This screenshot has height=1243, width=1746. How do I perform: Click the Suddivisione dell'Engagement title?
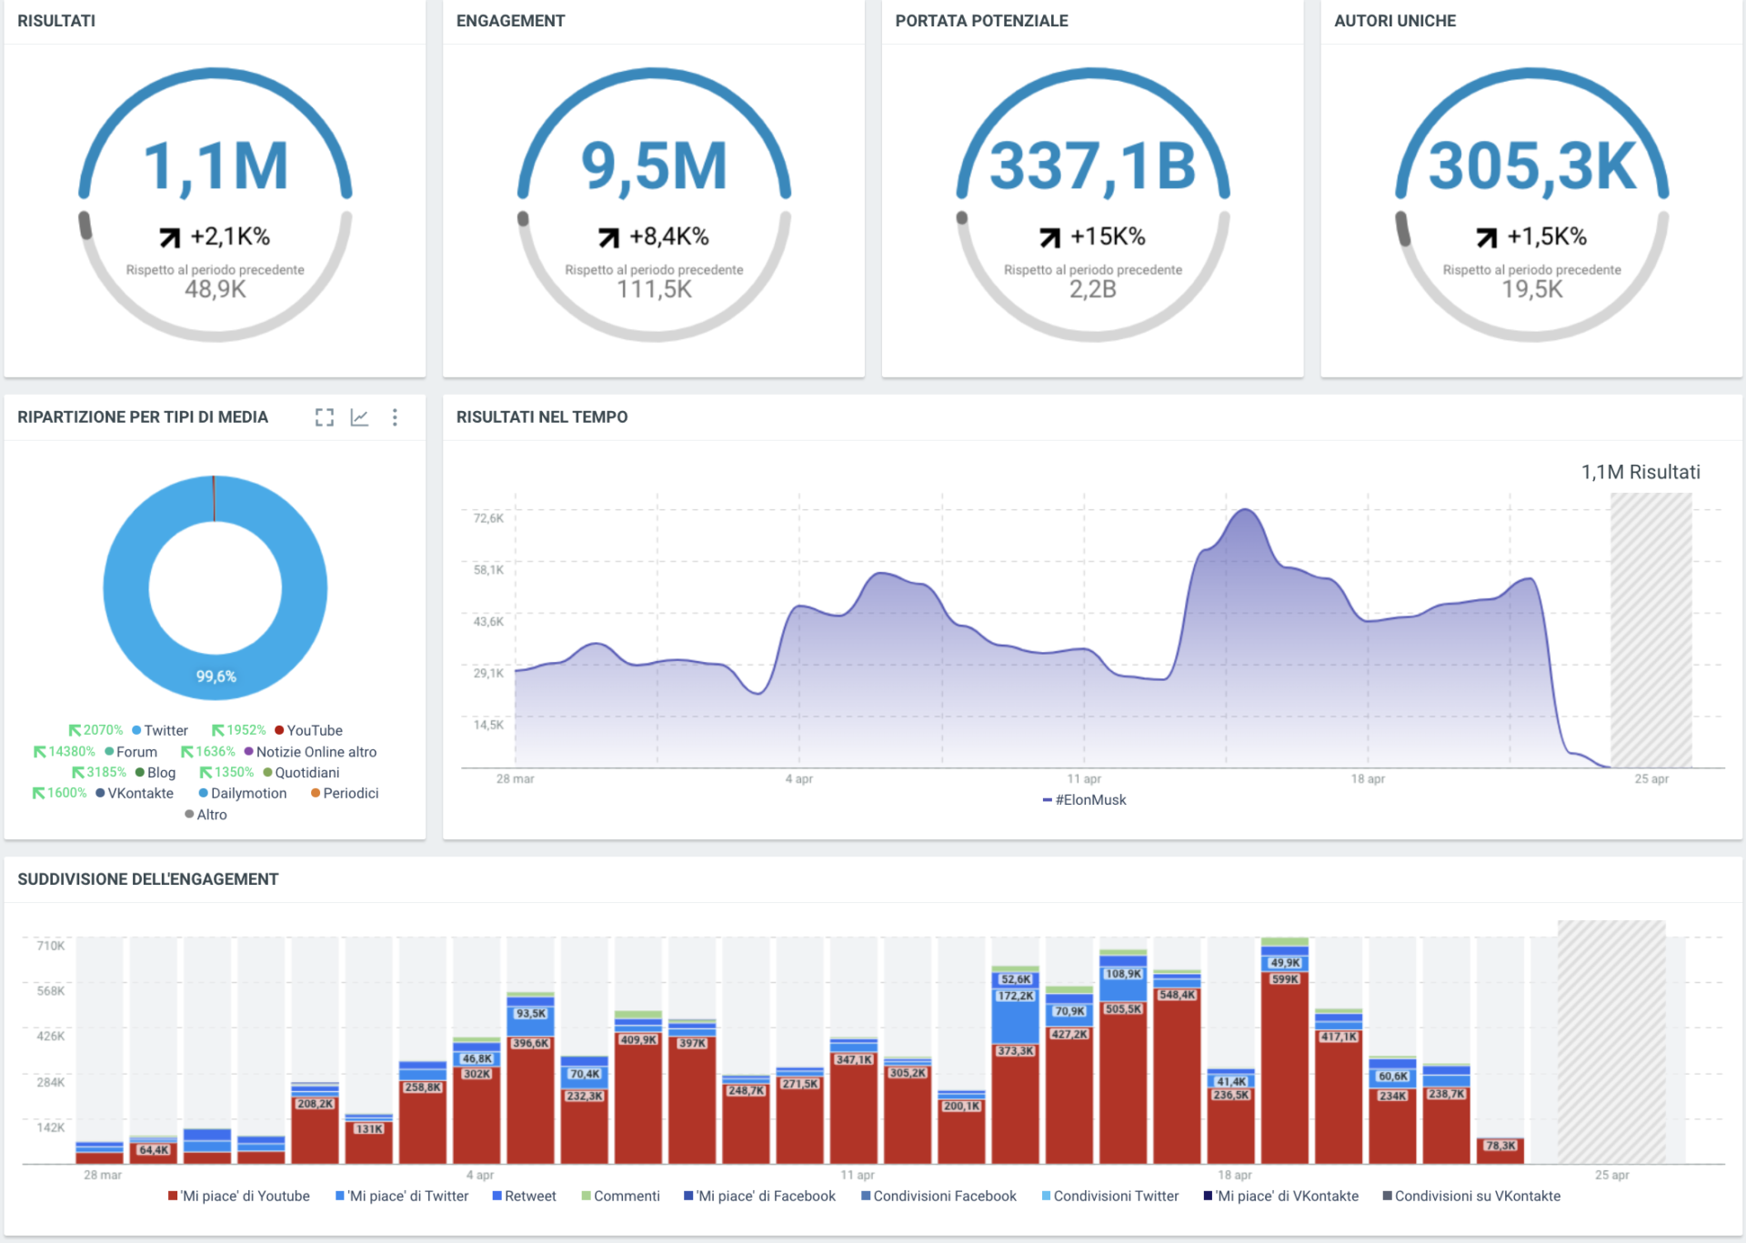[148, 879]
